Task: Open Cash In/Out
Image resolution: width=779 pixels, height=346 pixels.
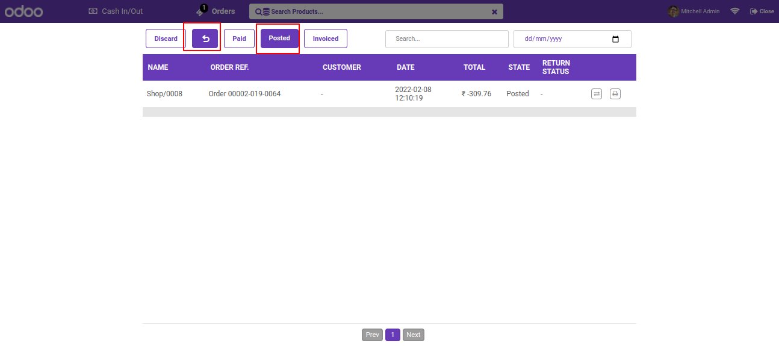Action: coord(116,11)
